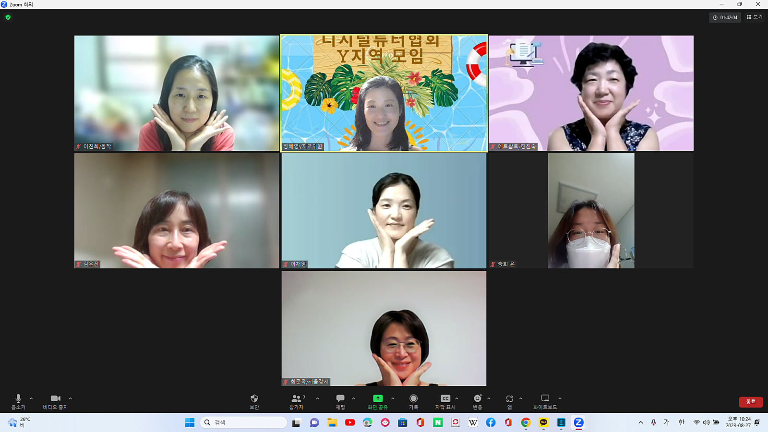This screenshot has height=432, width=768.
Task: Open the 보안 (Security) shield icon
Action: (254, 399)
